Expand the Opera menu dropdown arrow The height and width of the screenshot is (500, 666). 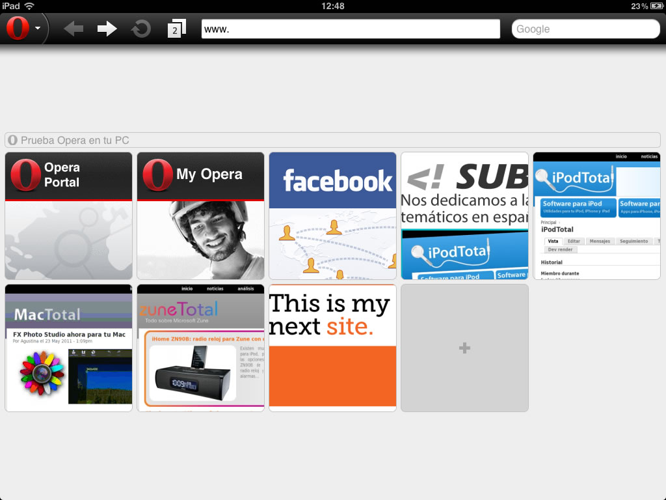38,28
